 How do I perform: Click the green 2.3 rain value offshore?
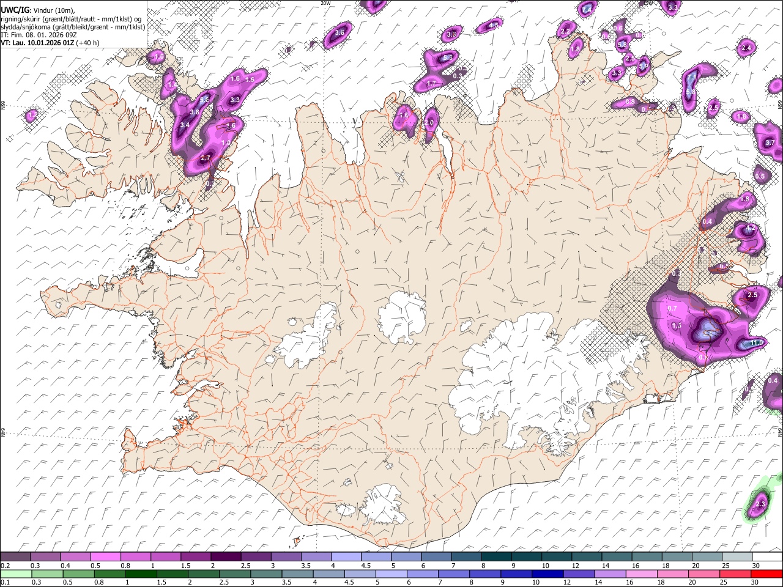(x=760, y=504)
